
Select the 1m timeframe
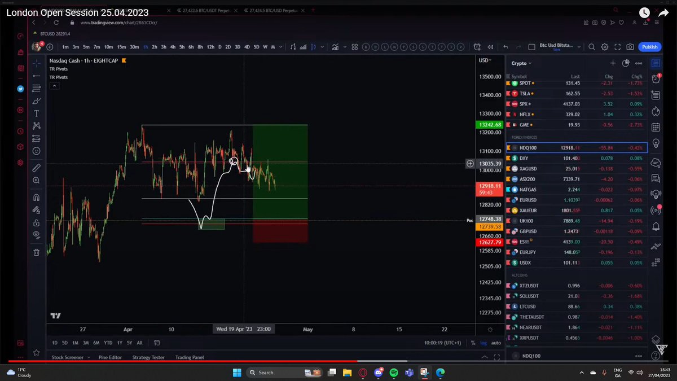(65, 47)
